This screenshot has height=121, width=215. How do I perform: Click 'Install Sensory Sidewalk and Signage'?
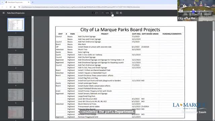coord(93,93)
